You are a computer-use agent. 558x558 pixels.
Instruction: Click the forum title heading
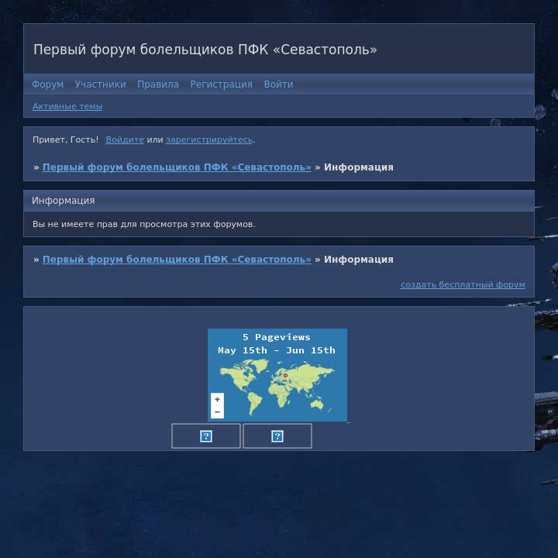(x=205, y=50)
